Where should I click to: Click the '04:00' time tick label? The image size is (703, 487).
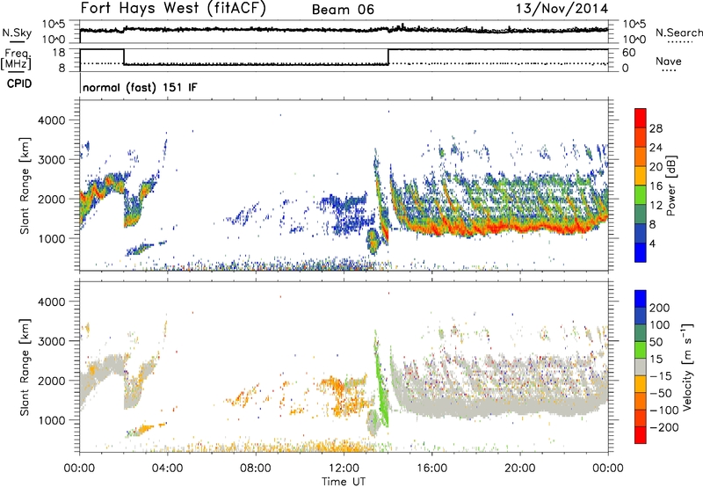click(167, 469)
